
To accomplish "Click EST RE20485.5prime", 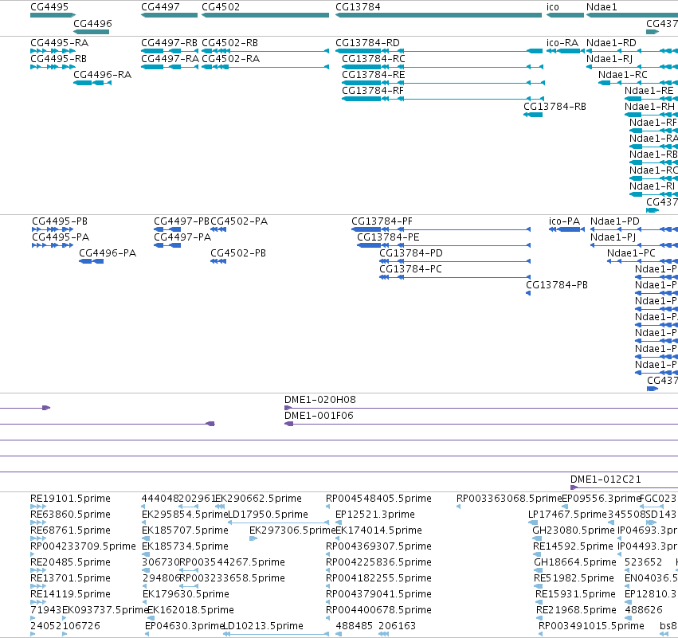I will 70,562.
